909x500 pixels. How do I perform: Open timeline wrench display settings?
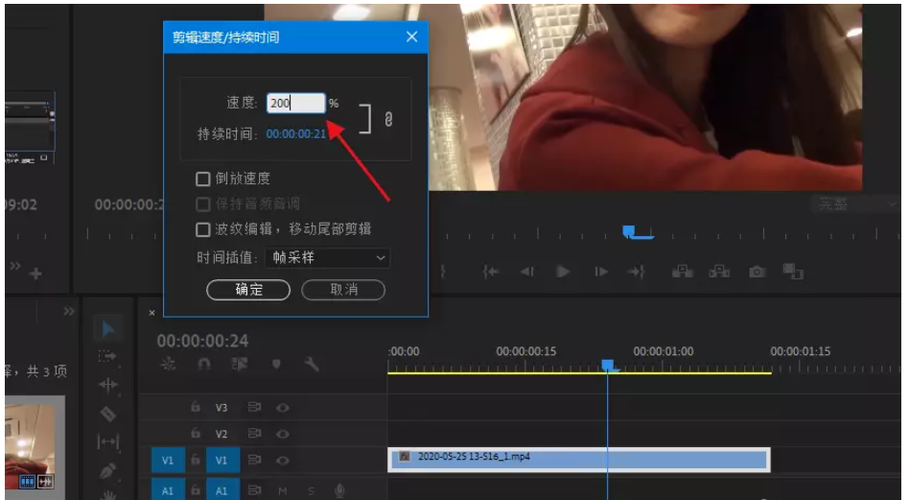312,365
